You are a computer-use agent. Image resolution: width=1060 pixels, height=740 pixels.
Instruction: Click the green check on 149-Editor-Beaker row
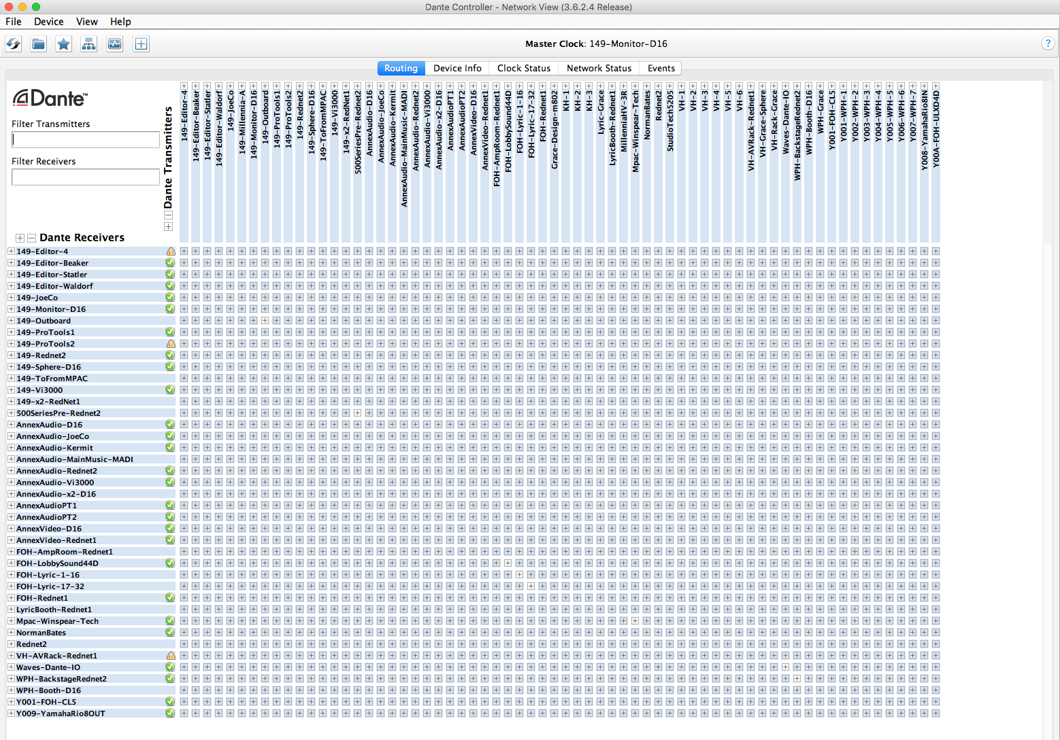pyautogui.click(x=170, y=263)
